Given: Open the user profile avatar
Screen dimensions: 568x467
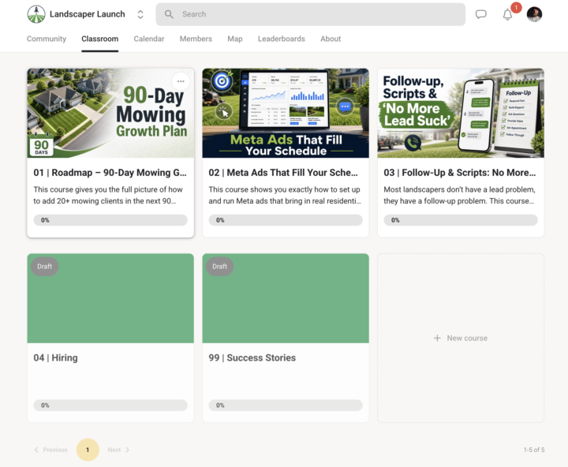Looking at the screenshot, I should click(x=534, y=14).
